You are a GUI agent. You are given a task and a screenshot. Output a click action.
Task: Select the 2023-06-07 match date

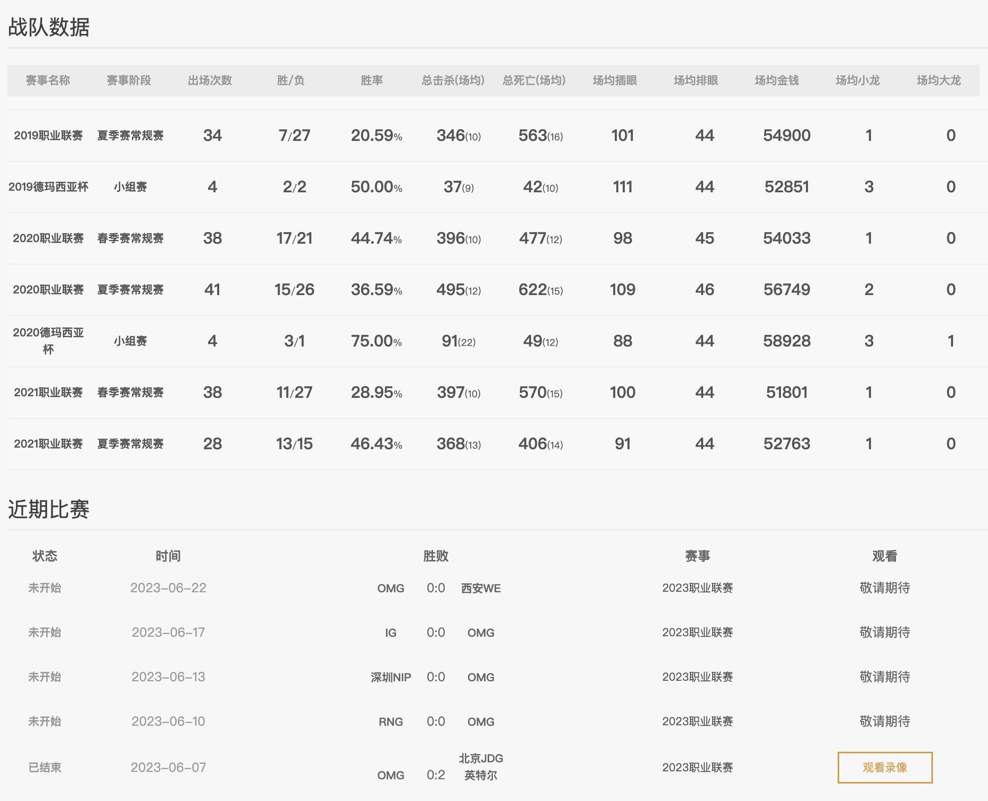[169, 767]
